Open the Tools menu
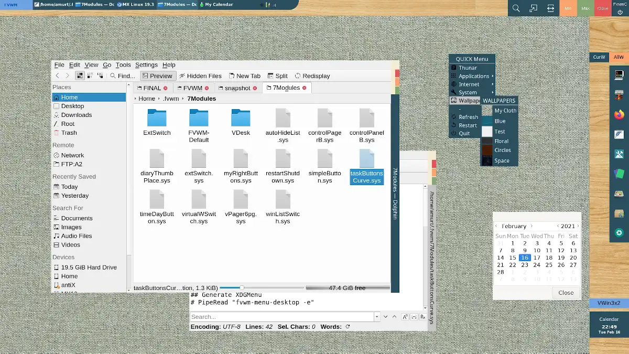 point(123,65)
